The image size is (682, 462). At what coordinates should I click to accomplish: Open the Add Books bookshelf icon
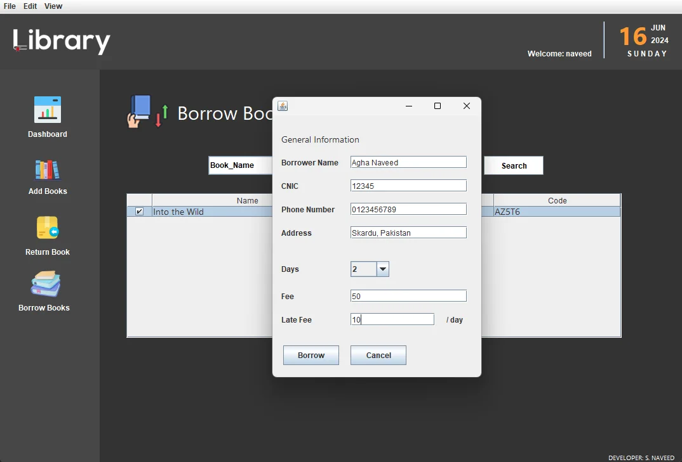tap(48, 170)
